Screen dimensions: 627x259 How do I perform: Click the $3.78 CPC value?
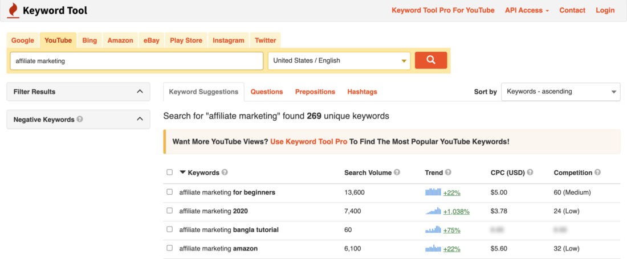pyautogui.click(x=499, y=211)
